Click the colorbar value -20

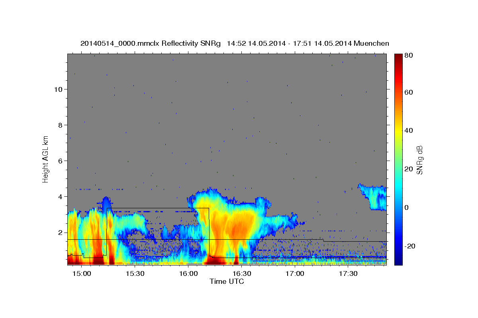(x=410, y=246)
